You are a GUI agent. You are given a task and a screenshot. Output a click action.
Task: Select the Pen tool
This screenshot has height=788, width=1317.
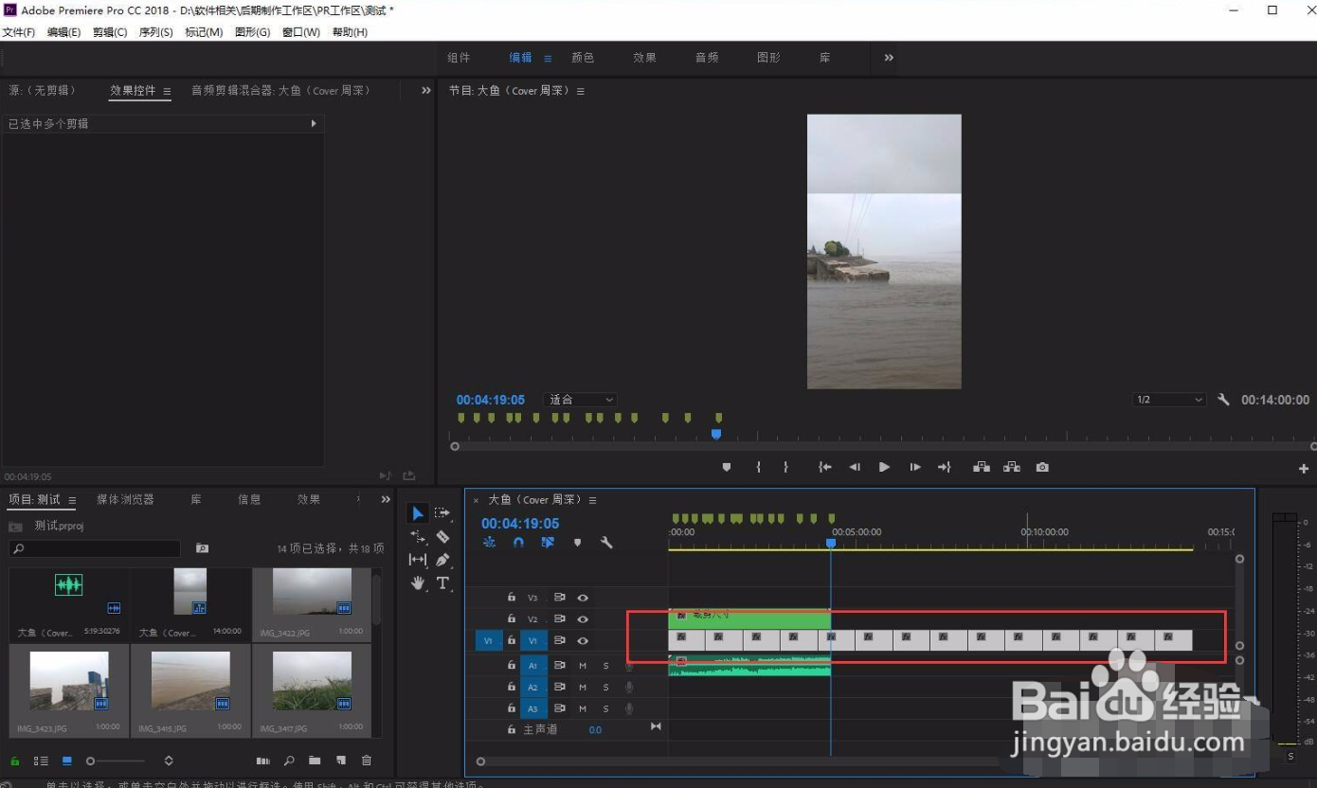[x=442, y=560]
